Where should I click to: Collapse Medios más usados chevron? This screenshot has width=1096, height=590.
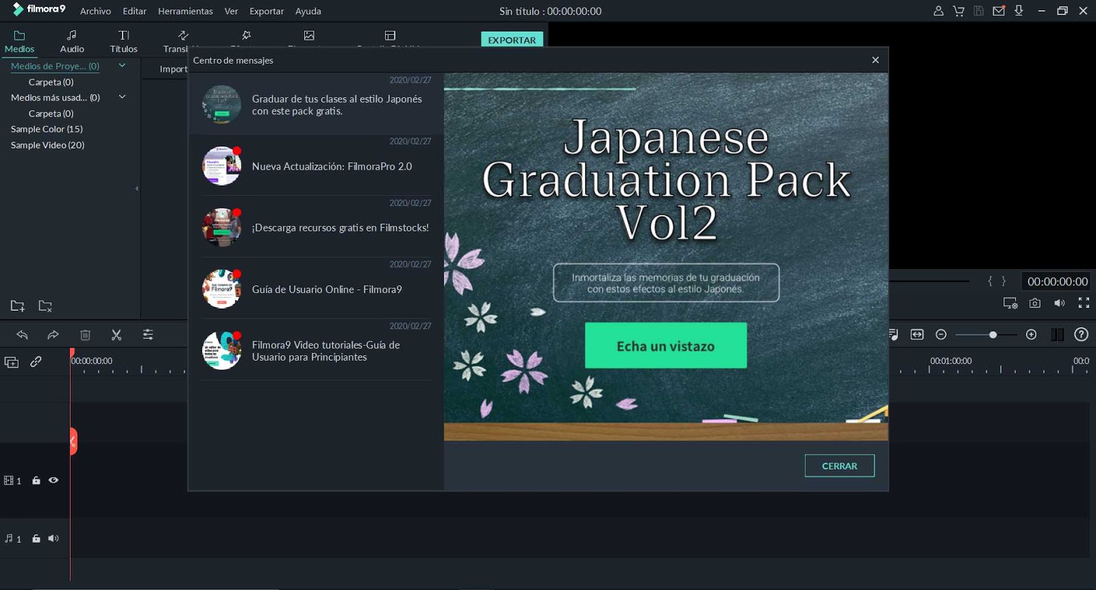122,97
